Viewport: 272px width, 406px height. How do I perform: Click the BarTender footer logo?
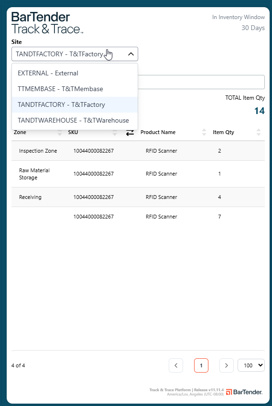(244, 392)
